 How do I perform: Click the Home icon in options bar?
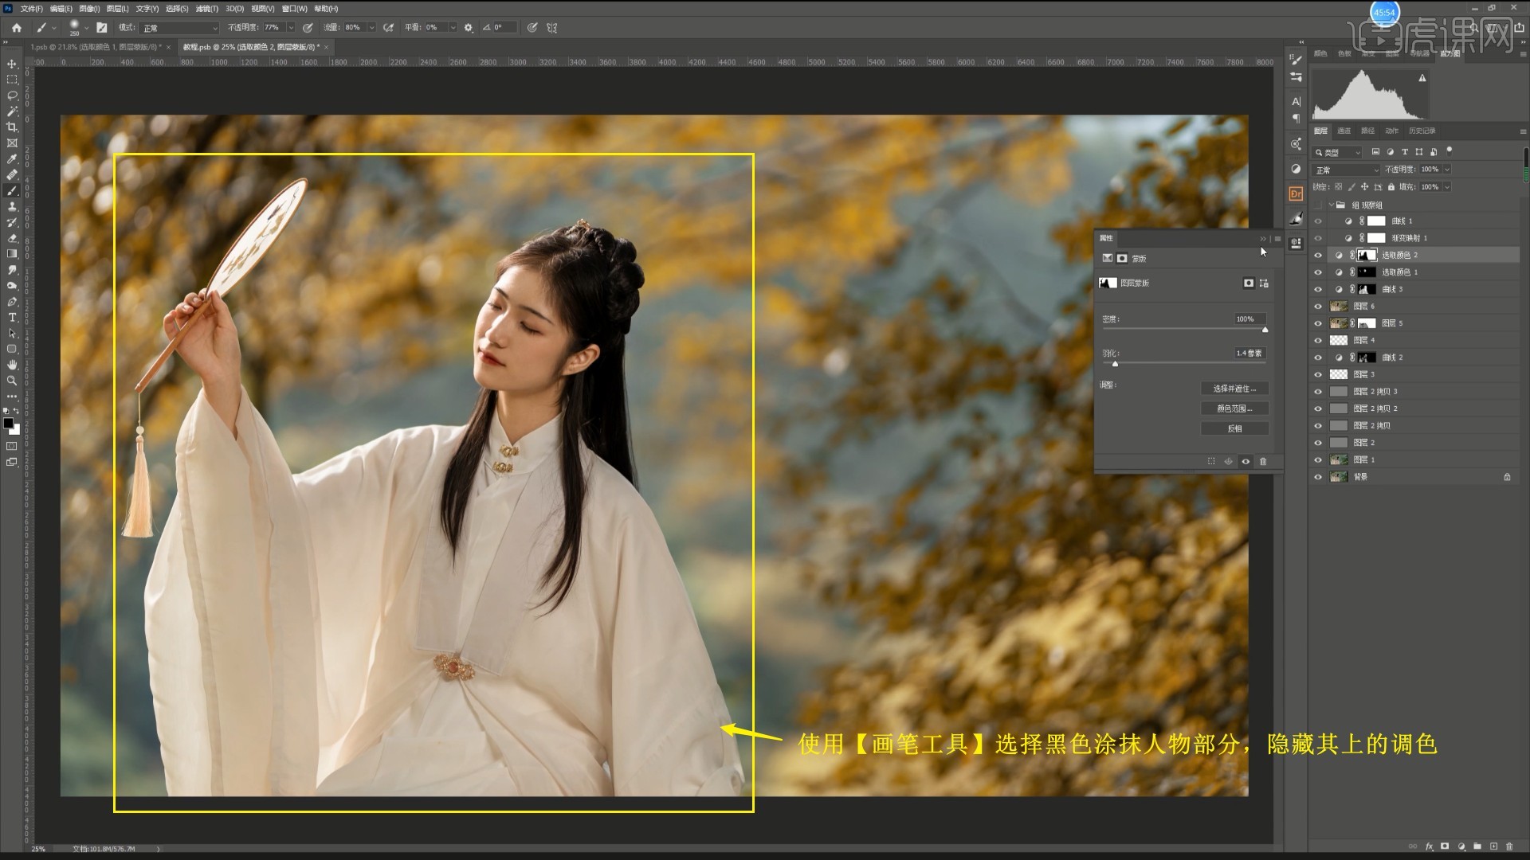click(x=16, y=27)
